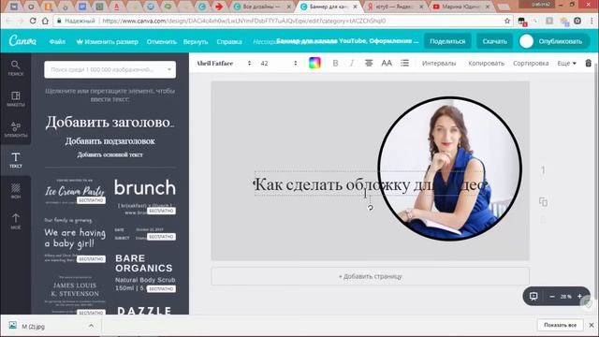Expand the Еще dropdown menu

click(x=566, y=64)
